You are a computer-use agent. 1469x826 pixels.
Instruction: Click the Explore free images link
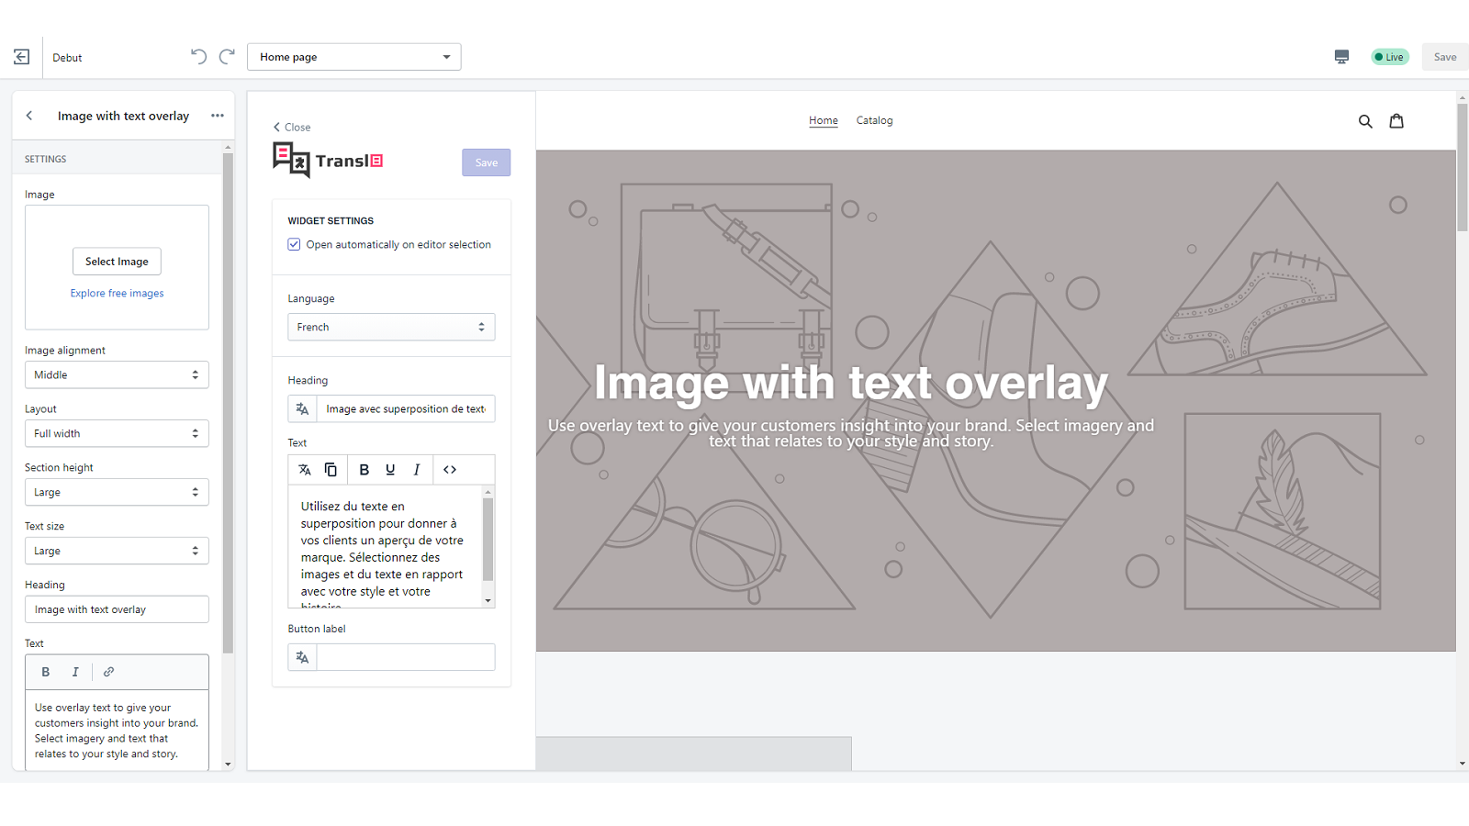point(117,293)
